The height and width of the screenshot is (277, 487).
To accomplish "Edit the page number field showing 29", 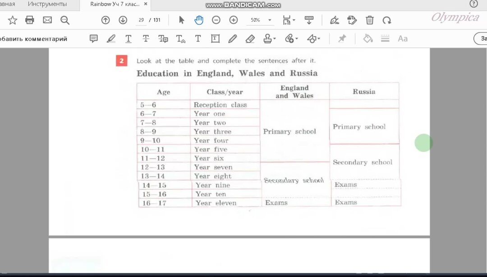I will pos(141,20).
